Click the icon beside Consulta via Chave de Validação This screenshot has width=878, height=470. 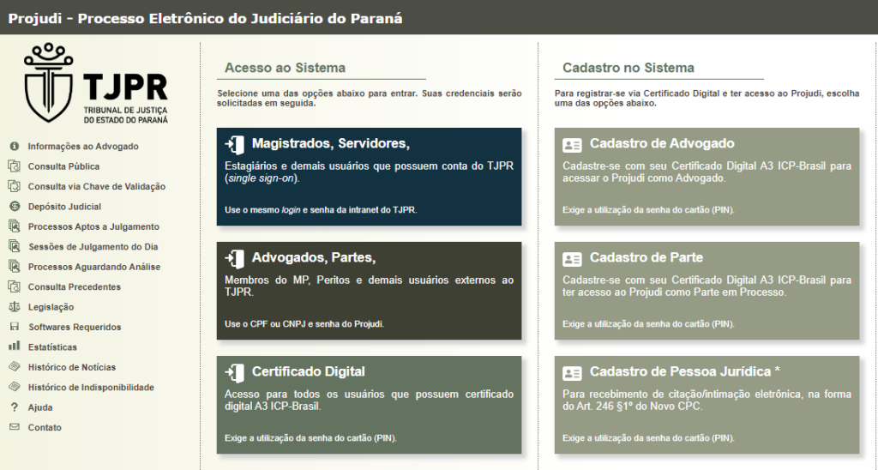(14, 187)
